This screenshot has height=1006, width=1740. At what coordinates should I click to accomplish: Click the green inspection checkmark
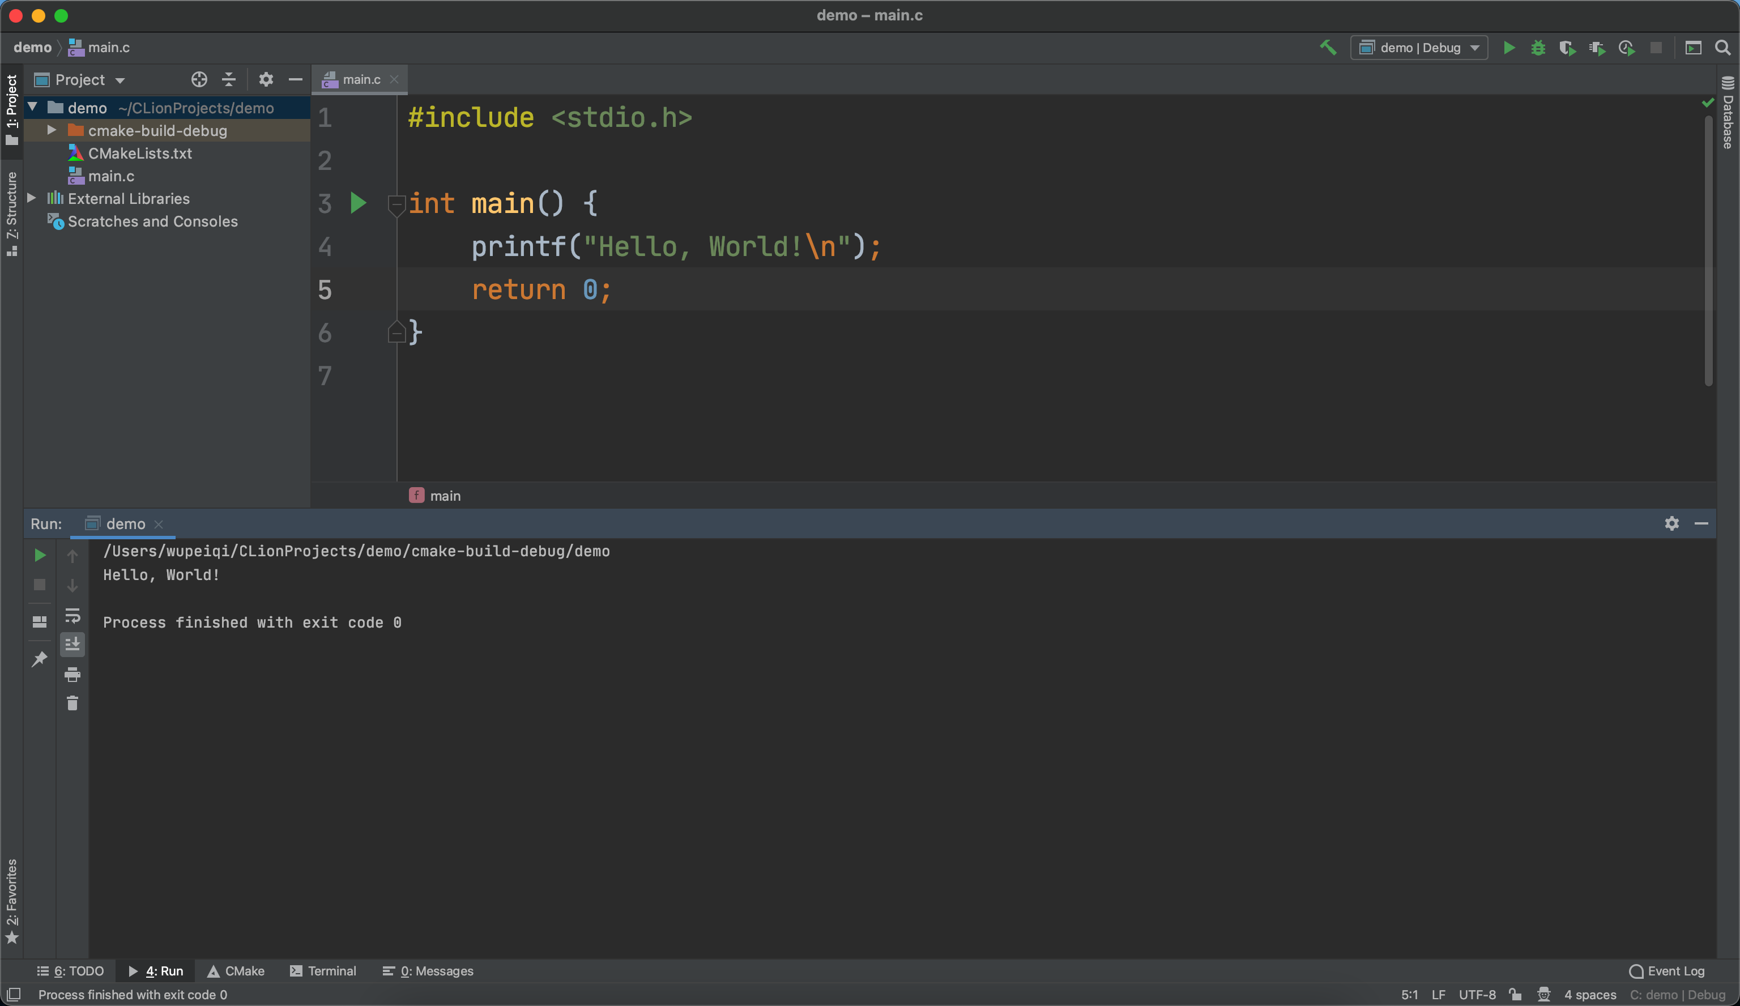[1708, 103]
